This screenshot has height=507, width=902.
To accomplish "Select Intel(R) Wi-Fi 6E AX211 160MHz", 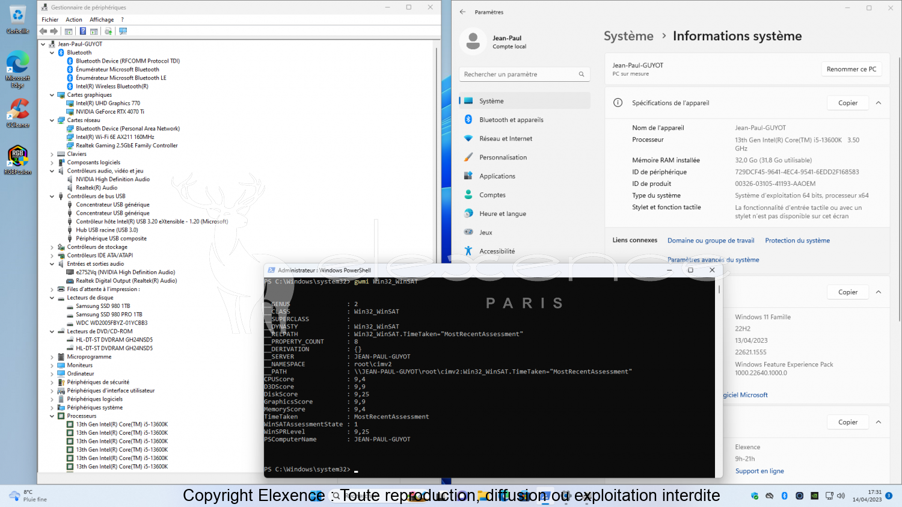I will click(114, 137).
